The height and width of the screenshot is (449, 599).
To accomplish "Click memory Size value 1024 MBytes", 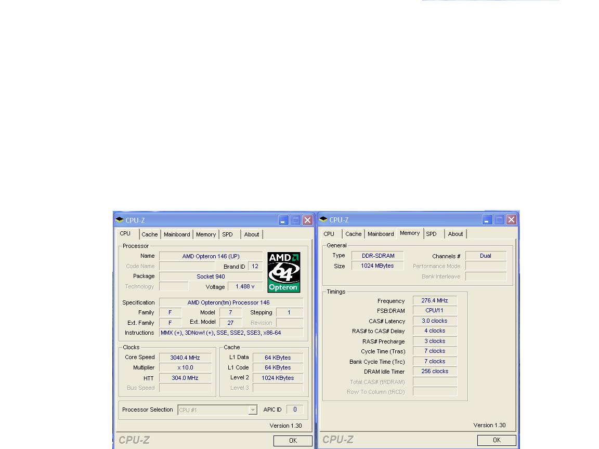I will 378,266.
